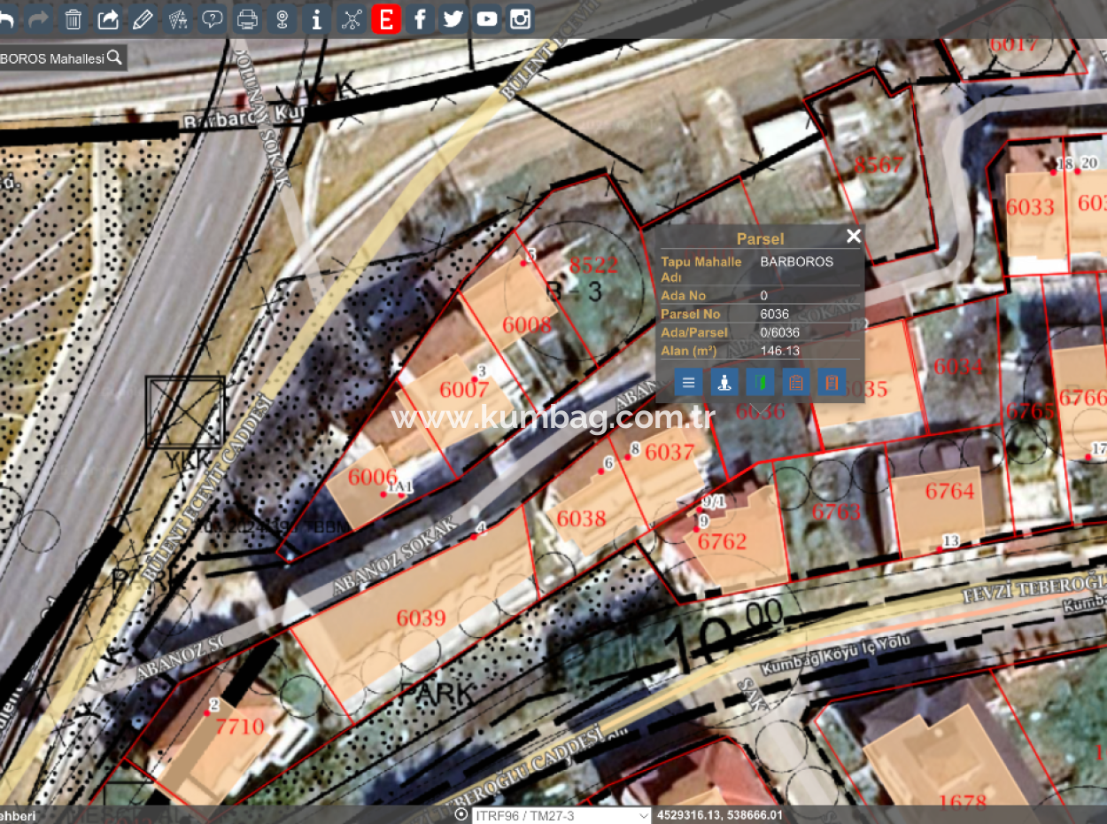The image size is (1107, 824).
Task: Click the printer icon to print map
Action: tap(247, 19)
